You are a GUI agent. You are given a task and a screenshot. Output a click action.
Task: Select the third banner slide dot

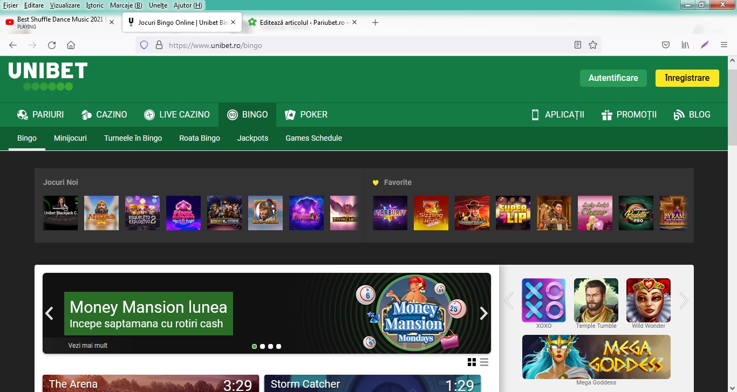tap(270, 347)
